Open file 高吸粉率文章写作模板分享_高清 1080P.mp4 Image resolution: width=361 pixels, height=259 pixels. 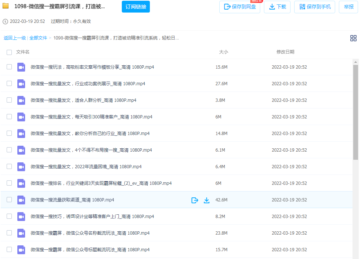coord(92,67)
